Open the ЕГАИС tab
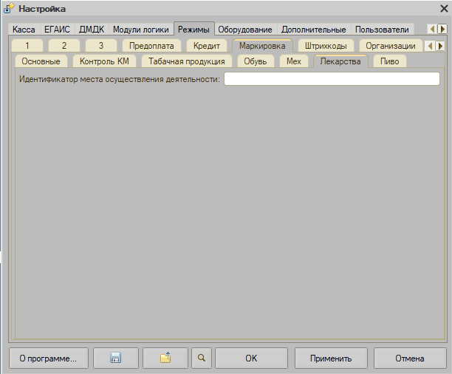Screen dimensions: 452x374 [57, 30]
